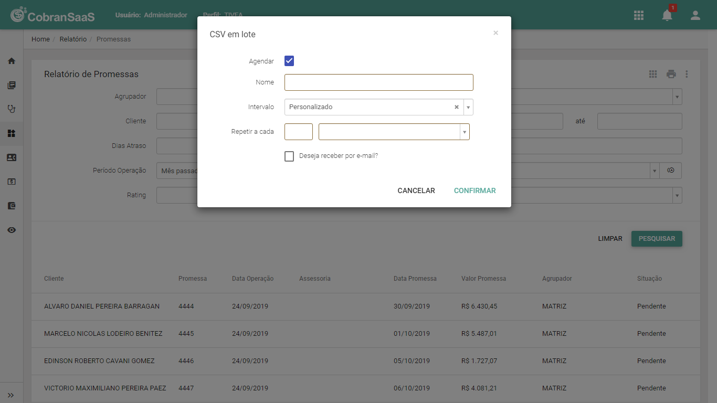Expand the Período Operação dropdown arrow
Image resolution: width=717 pixels, height=403 pixels.
coord(654,171)
